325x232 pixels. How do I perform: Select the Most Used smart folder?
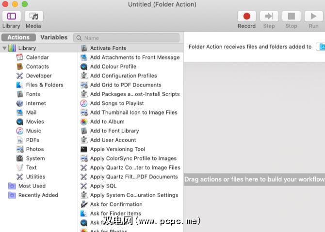pos(32,186)
